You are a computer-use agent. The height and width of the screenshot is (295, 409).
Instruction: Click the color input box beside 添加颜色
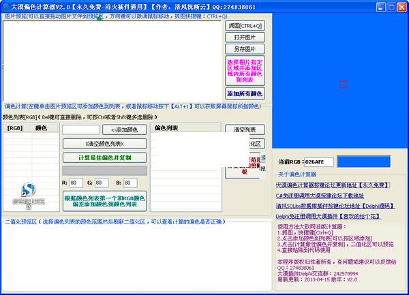[80, 129]
